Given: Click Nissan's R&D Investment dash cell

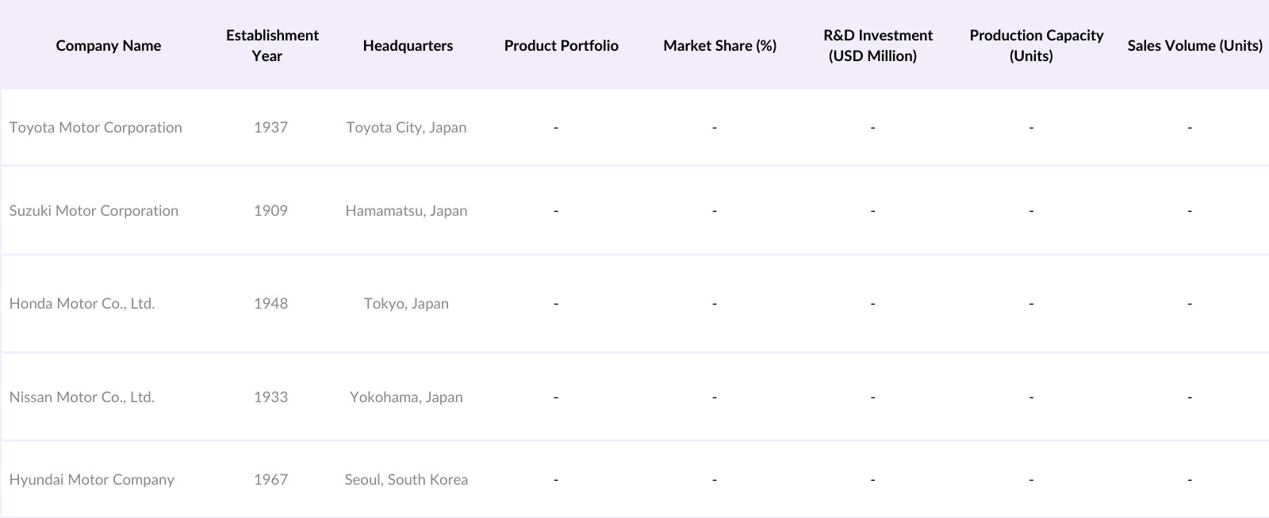Looking at the screenshot, I should point(872,397).
